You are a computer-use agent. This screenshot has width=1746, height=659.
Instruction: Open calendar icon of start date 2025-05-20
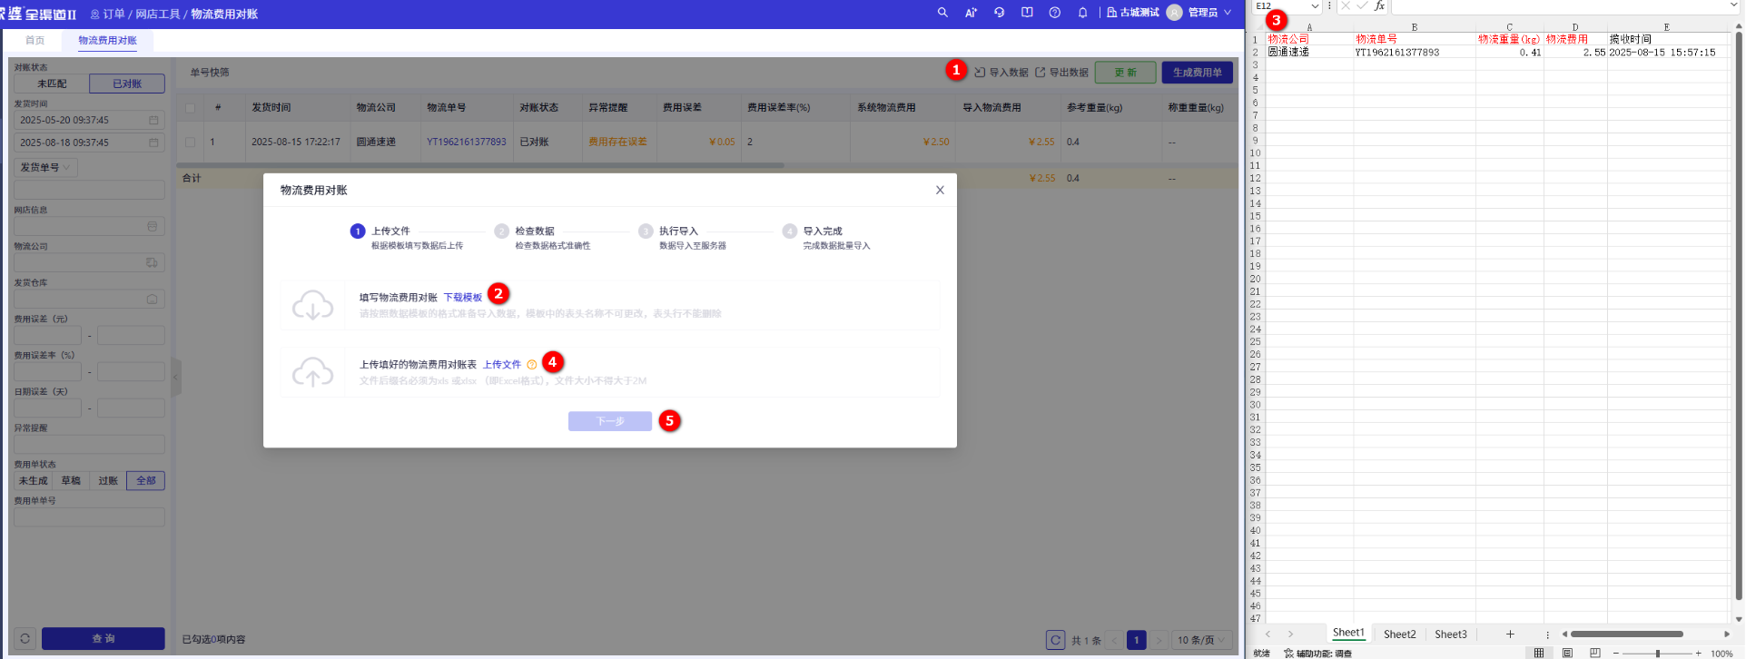tap(153, 120)
